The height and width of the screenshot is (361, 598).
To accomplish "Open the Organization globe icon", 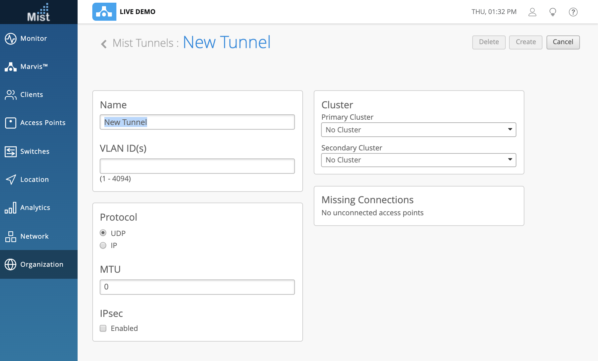I will pyautogui.click(x=11, y=264).
